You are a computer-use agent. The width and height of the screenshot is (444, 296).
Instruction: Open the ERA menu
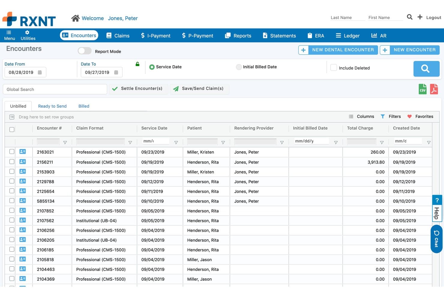click(316, 36)
